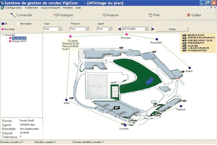Collapse the Université tree node

point(3,35)
